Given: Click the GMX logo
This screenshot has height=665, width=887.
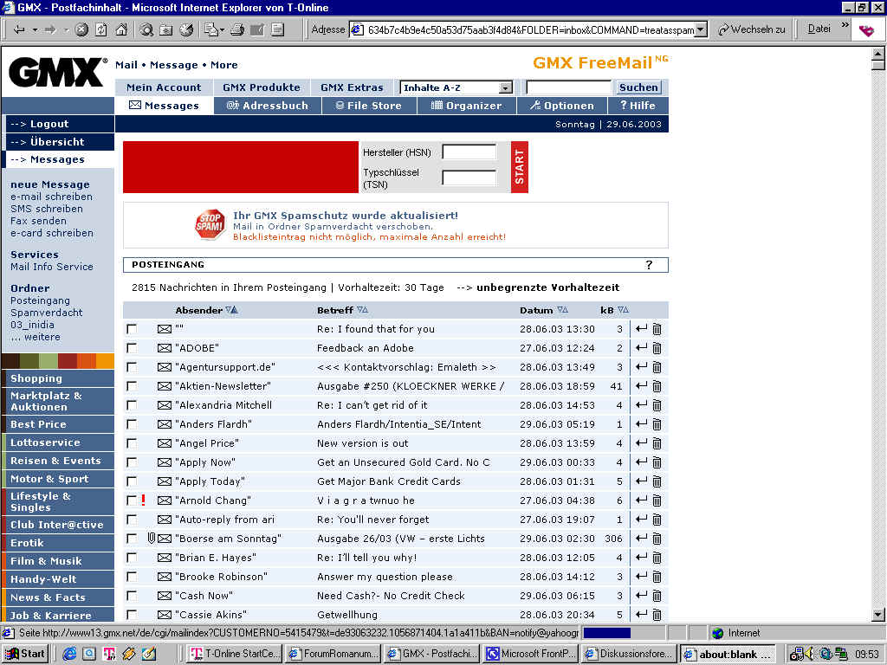Looking at the screenshot, I should 58,73.
